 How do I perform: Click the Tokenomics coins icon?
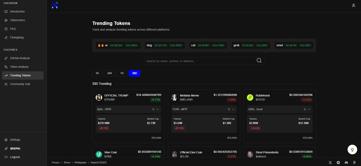pyautogui.click(x=6, y=20)
